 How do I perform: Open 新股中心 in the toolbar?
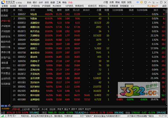[x=103, y=6]
